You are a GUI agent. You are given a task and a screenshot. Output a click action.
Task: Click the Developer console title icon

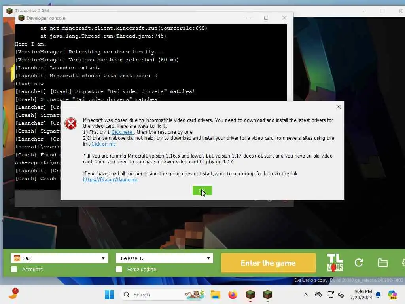coord(21,18)
